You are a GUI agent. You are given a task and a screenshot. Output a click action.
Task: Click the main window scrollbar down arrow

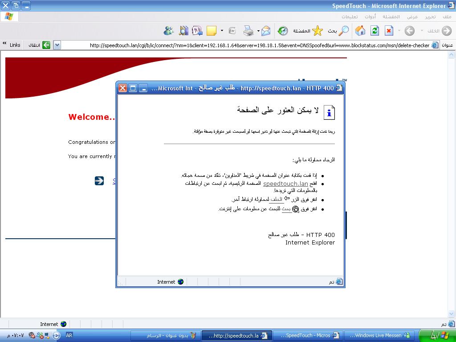coord(451,313)
